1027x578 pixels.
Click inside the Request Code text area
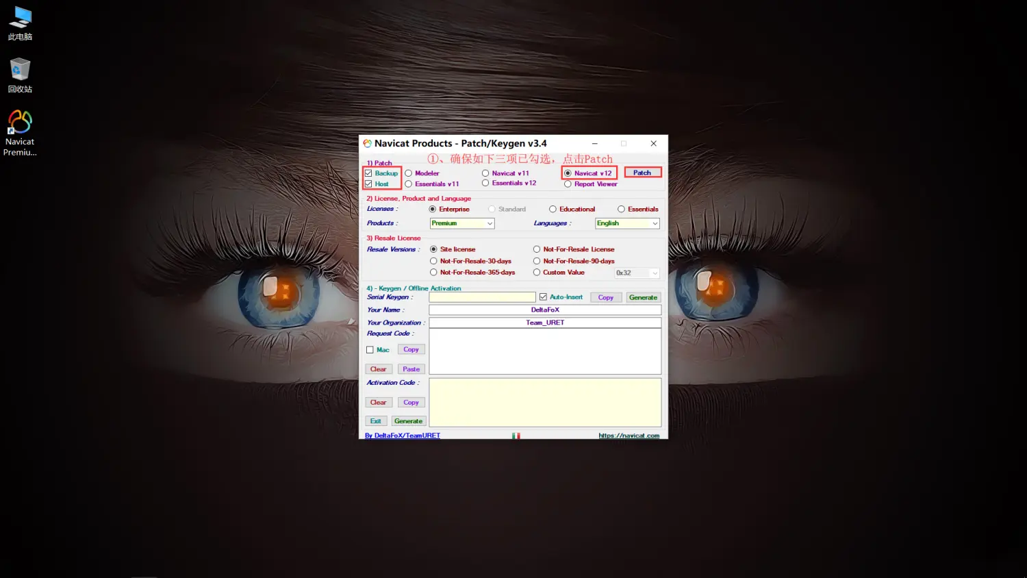(x=545, y=351)
